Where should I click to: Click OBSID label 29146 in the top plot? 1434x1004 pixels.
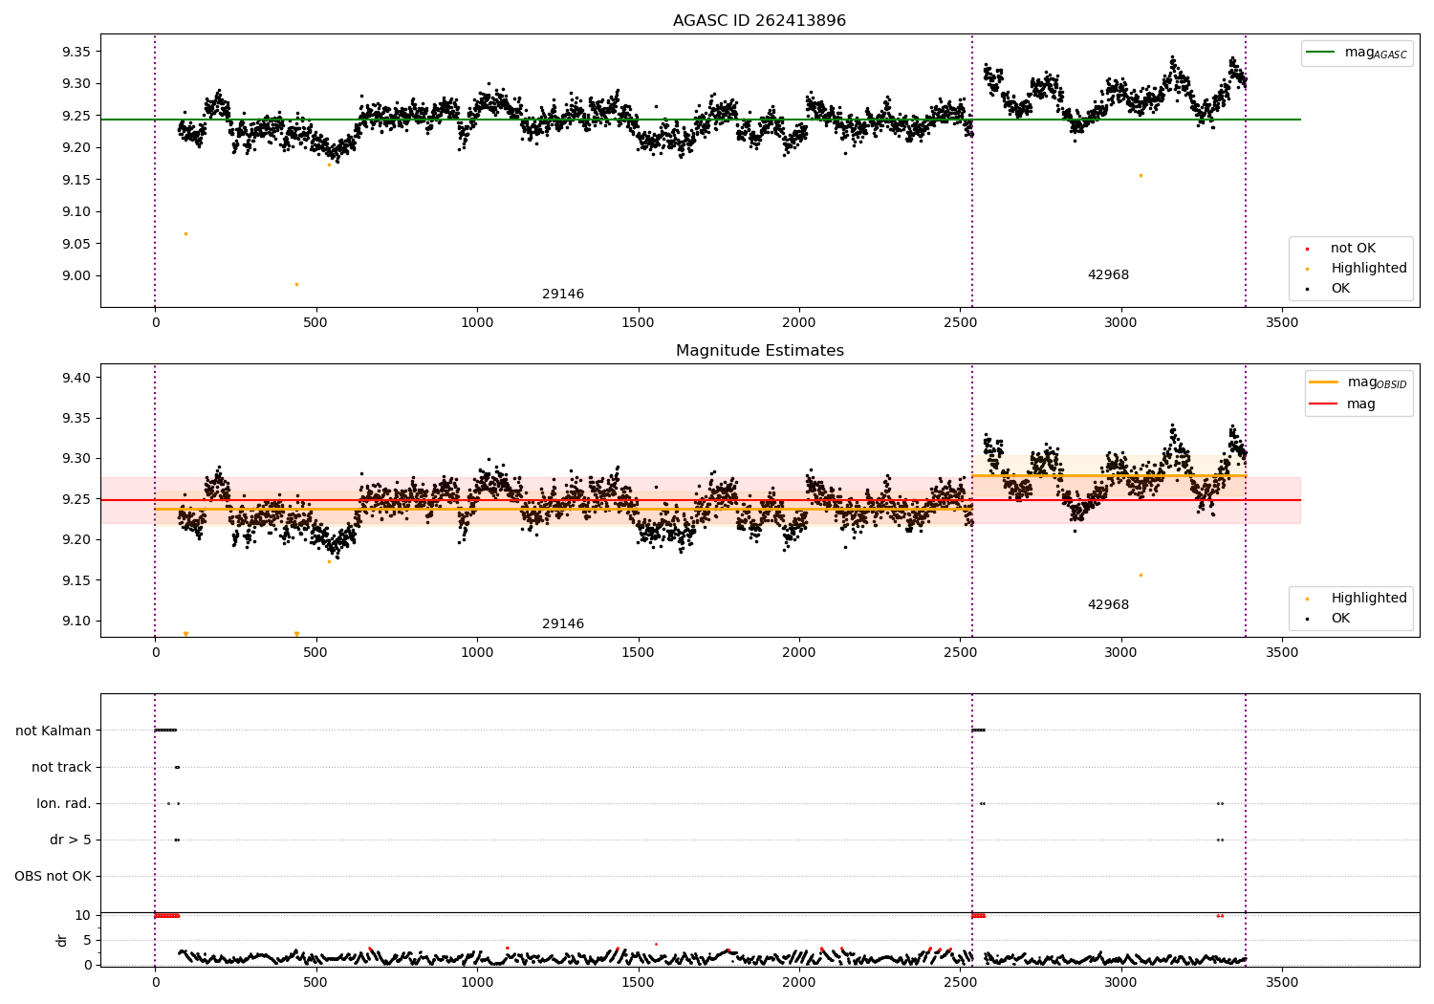[563, 294]
